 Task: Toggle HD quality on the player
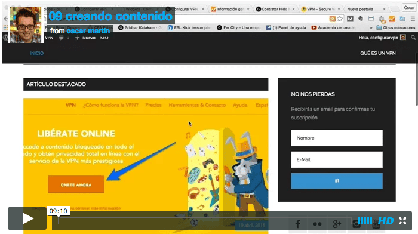[x=386, y=221]
